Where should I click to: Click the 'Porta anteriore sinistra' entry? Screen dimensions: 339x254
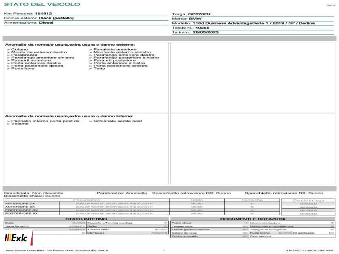click(x=119, y=63)
